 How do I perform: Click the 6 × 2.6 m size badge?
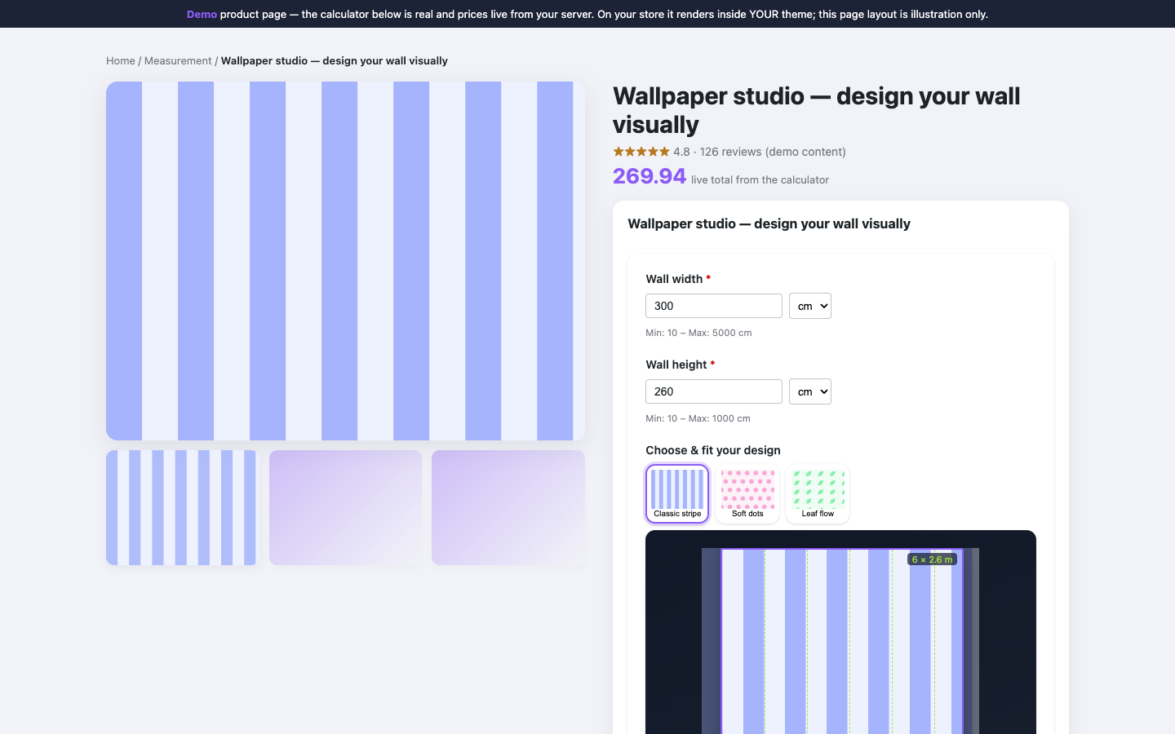tap(932, 559)
